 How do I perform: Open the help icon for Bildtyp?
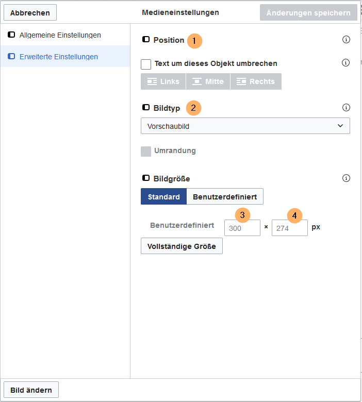point(346,108)
